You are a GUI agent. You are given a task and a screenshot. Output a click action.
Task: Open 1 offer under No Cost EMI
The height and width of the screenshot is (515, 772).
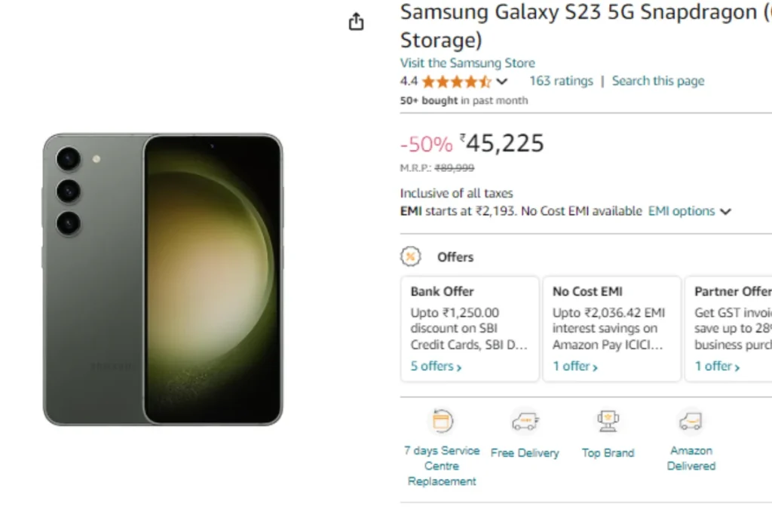(x=575, y=366)
